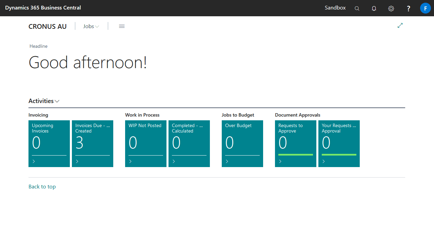Open Your Requests Approval tile

point(339,144)
